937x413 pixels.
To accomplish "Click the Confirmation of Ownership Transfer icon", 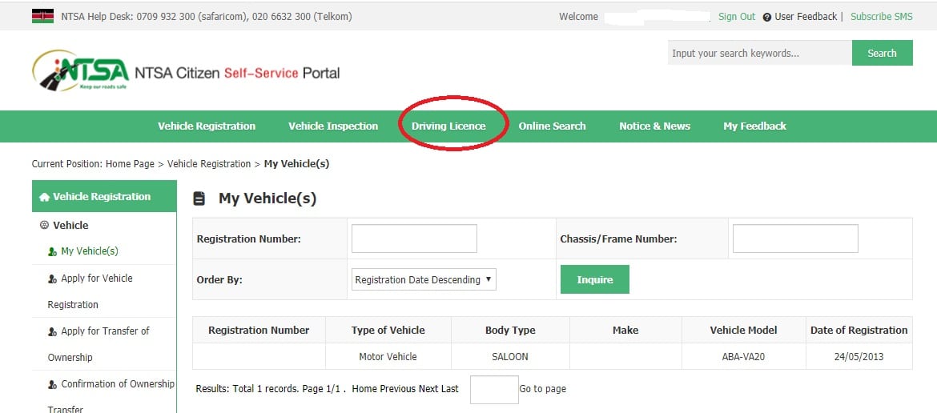I will click(x=53, y=384).
